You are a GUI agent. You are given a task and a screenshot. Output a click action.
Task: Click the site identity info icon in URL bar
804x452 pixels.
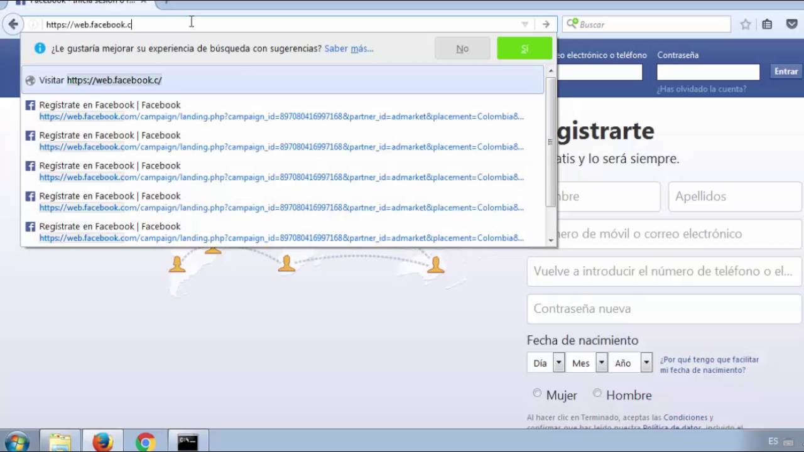click(x=33, y=24)
